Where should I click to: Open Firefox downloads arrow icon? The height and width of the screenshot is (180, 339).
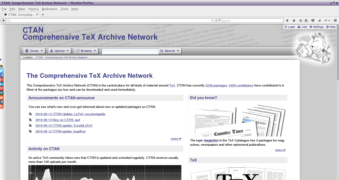tap(287, 21)
